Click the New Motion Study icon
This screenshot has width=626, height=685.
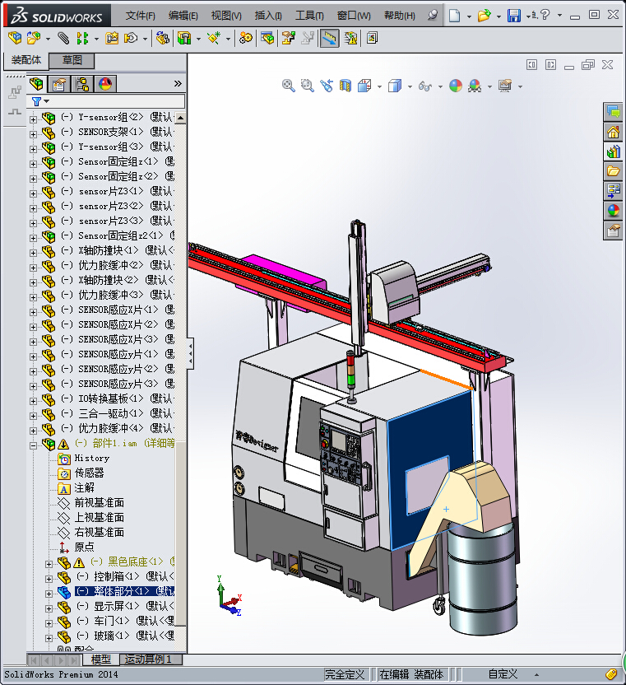point(246,39)
